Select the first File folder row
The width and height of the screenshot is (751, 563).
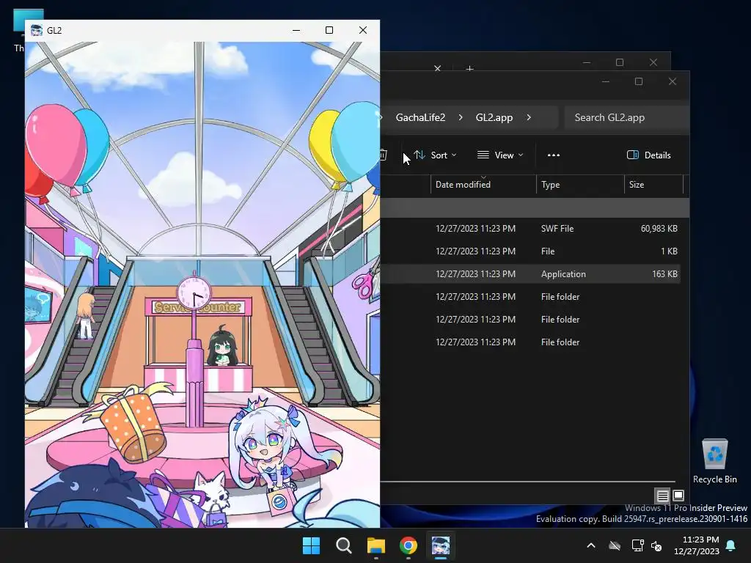[530, 297]
